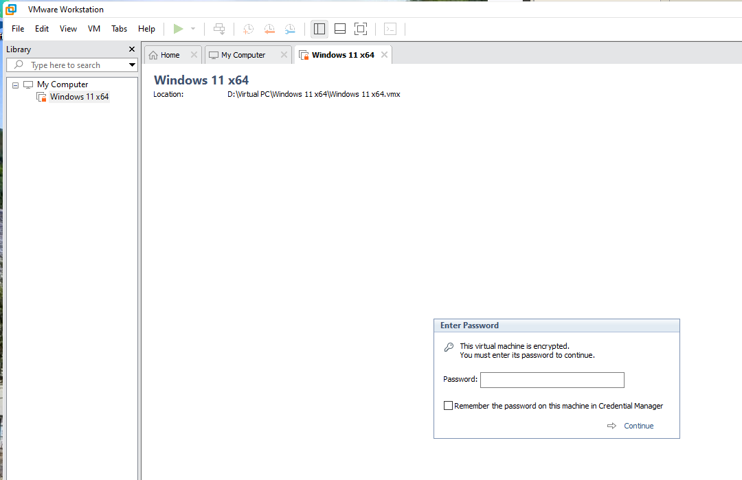
Task: Click the Enter Password dialog title
Action: pos(469,325)
